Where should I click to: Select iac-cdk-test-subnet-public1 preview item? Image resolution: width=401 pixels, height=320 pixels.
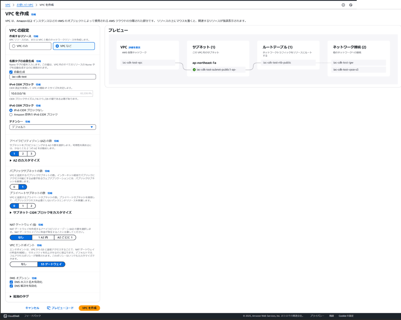[x=218, y=70]
